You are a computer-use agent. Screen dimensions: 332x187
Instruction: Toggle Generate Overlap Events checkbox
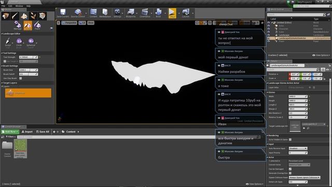290,173
